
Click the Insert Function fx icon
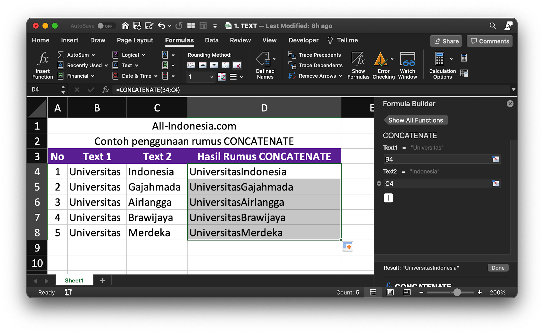[x=42, y=59]
